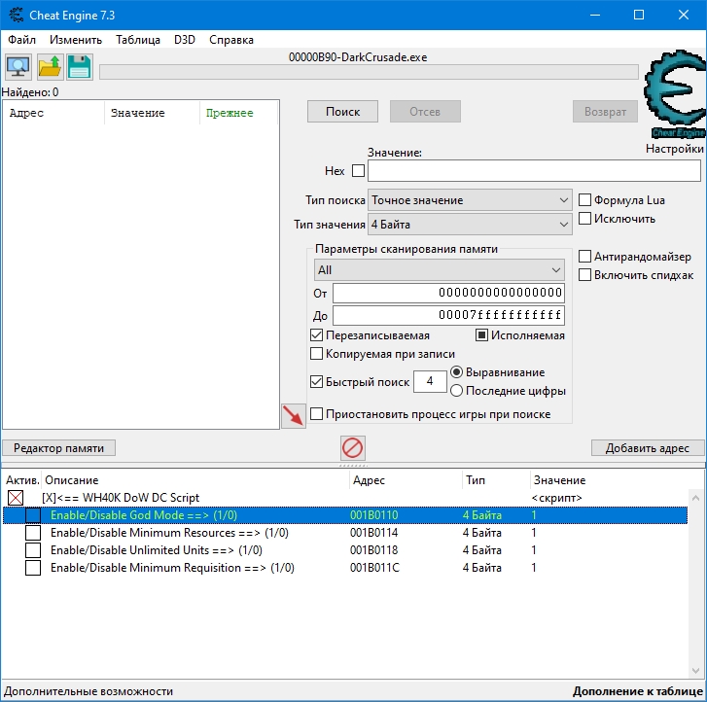
Task: Click Дополнительные возможности in status bar
Action: (88, 691)
